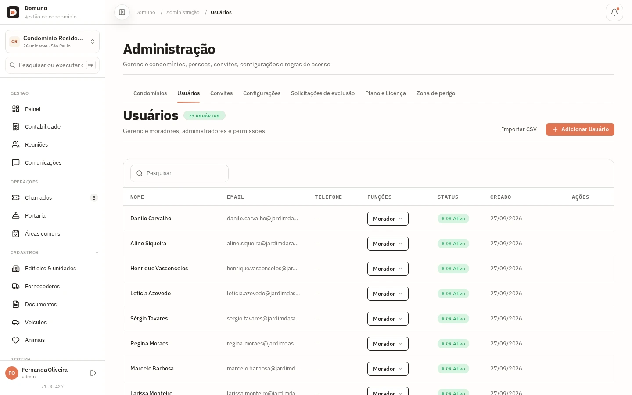Open Sérgio Tavares' Morador role dropdown
The height and width of the screenshot is (395, 632).
pyautogui.click(x=388, y=319)
